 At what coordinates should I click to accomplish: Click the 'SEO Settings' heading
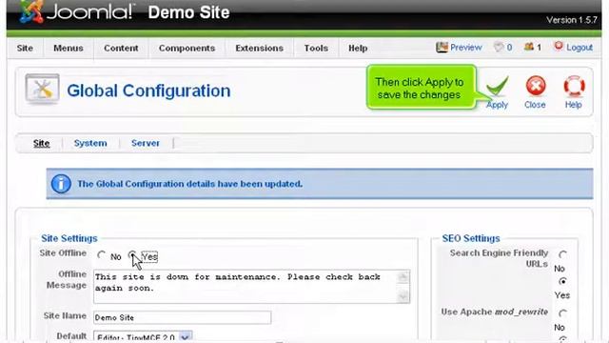pos(471,238)
